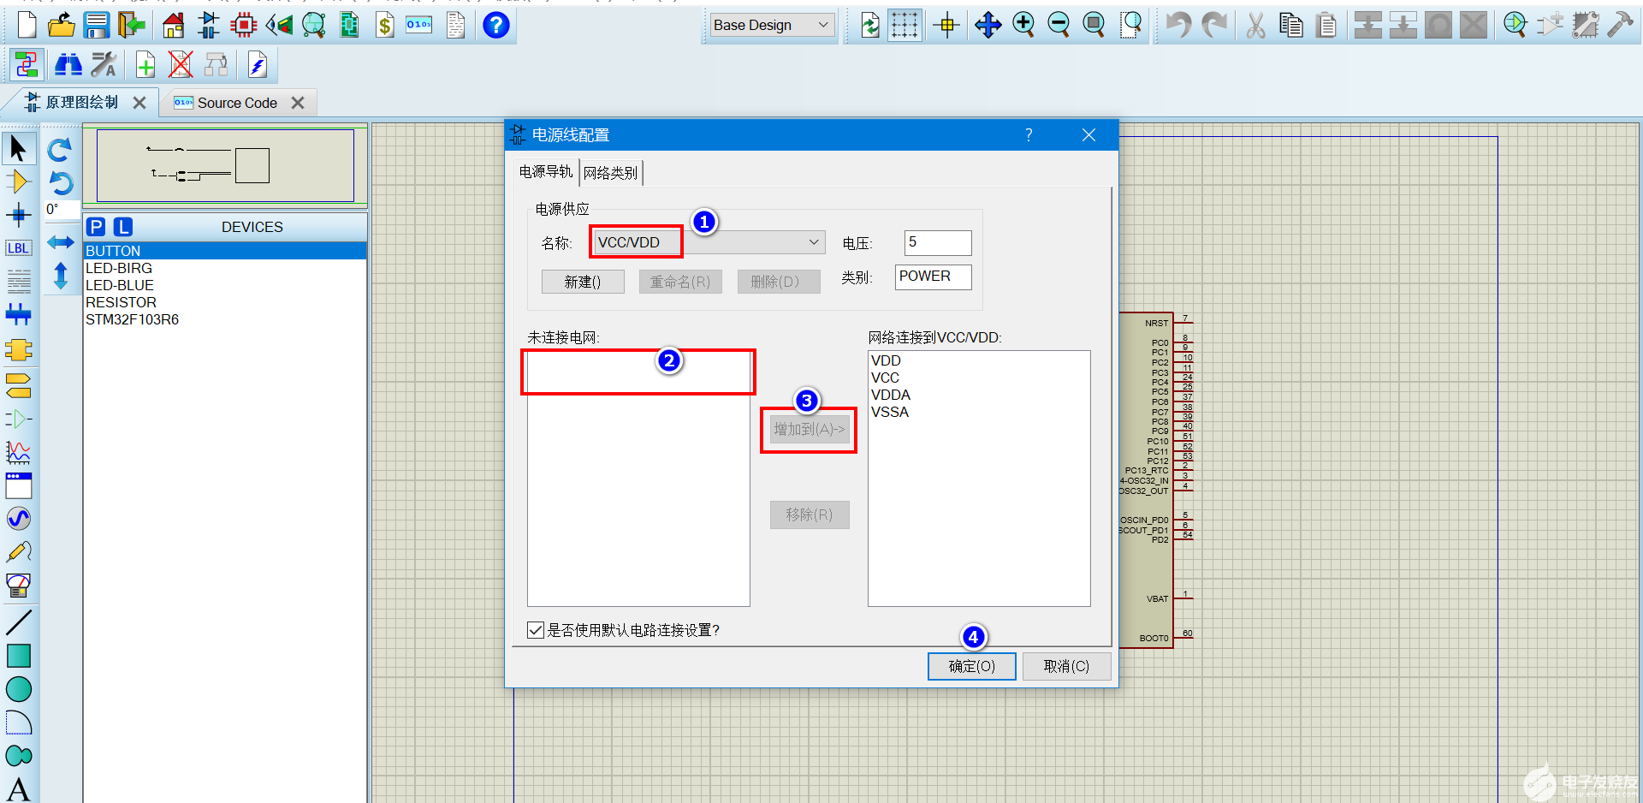Click the P pick devices button
Image resolution: width=1643 pixels, height=803 pixels.
coord(97,227)
